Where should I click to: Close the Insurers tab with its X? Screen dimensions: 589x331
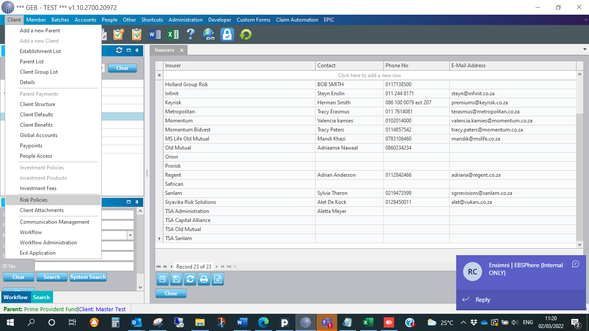pyautogui.click(x=182, y=50)
